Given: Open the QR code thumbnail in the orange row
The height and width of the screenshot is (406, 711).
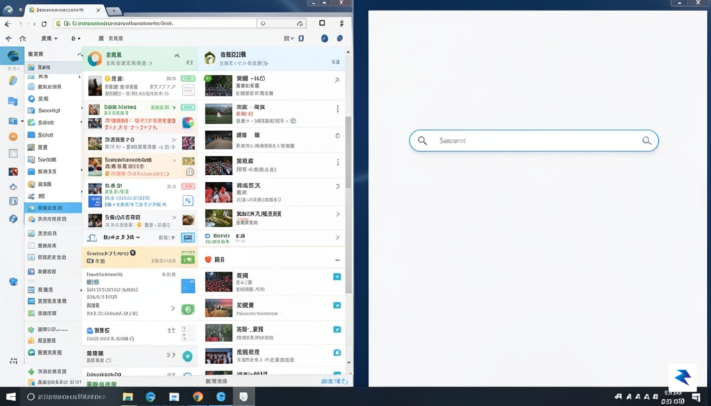Looking at the screenshot, I should point(188,161).
